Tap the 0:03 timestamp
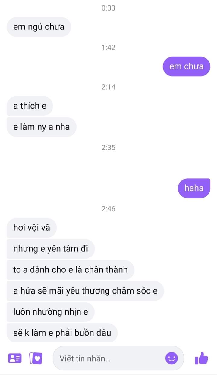217x375 pixels. (108, 8)
